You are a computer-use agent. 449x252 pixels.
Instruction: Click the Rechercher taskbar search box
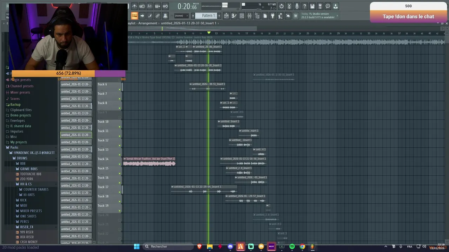[x=168, y=246]
